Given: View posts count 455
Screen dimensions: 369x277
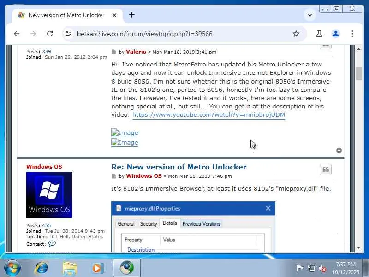Looking at the screenshot, I should click(x=47, y=225).
